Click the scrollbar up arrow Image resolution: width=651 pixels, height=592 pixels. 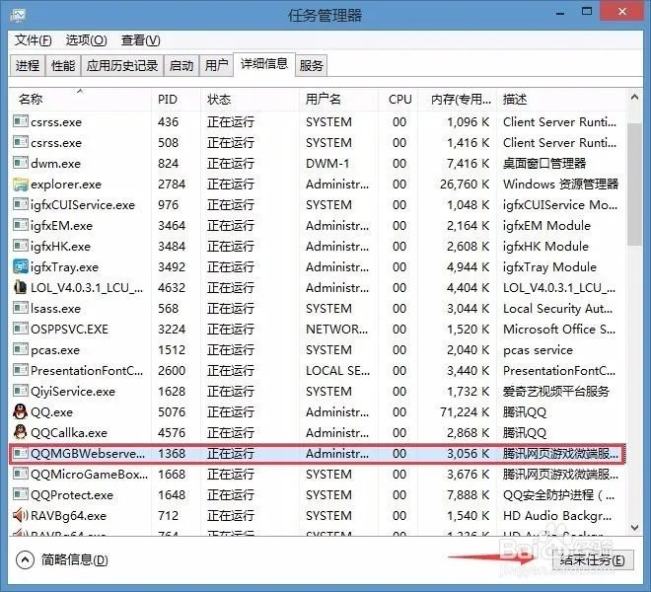634,98
